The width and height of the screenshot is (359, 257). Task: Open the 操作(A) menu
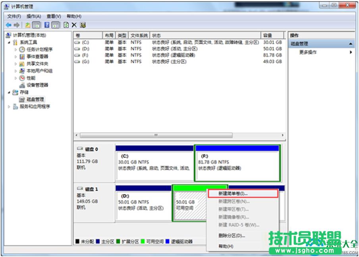click(x=34, y=16)
